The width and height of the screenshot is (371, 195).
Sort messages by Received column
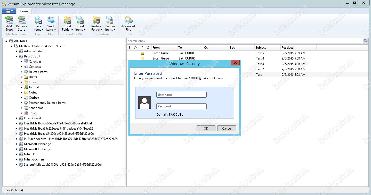(x=298, y=48)
